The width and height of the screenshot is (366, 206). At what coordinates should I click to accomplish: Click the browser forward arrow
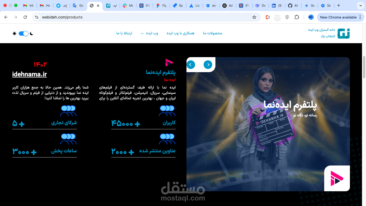click(x=16, y=17)
